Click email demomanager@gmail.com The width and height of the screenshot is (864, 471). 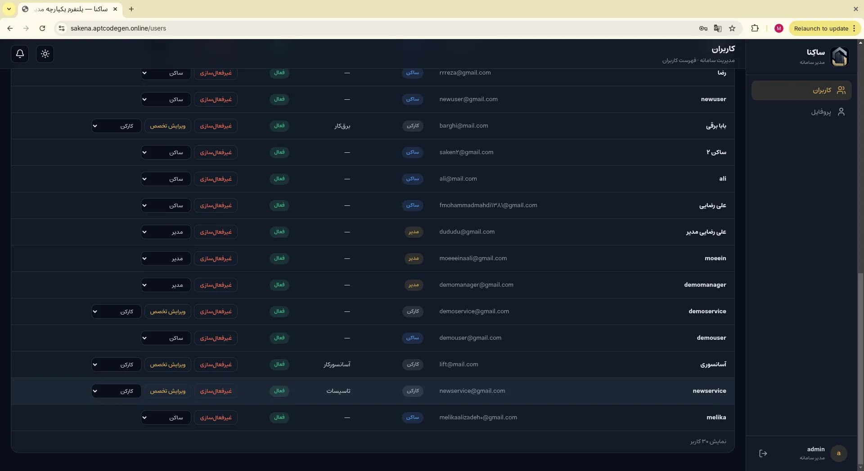(x=476, y=285)
